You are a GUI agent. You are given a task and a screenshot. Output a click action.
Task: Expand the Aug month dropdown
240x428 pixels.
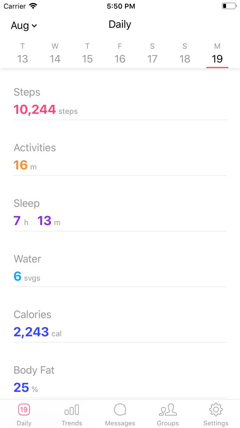pyautogui.click(x=24, y=25)
